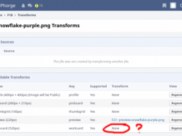Viewport: 182px width, 136px height.
Task: Click the snowflake-purple.png Transforms page title
Action: coord(40,26)
